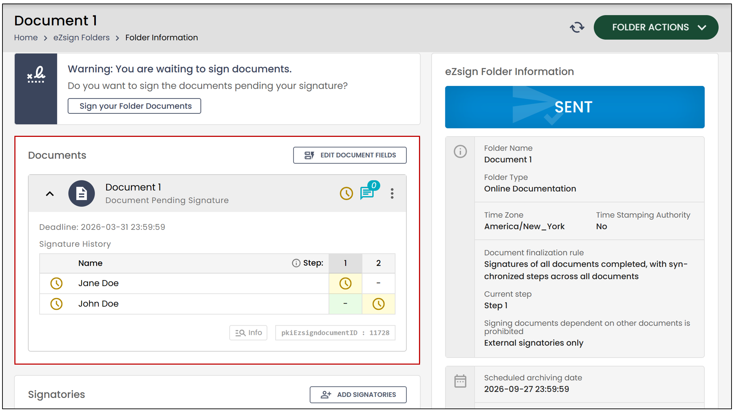734x412 pixels.
Task: Go to Home breadcrumb link
Action: point(26,38)
